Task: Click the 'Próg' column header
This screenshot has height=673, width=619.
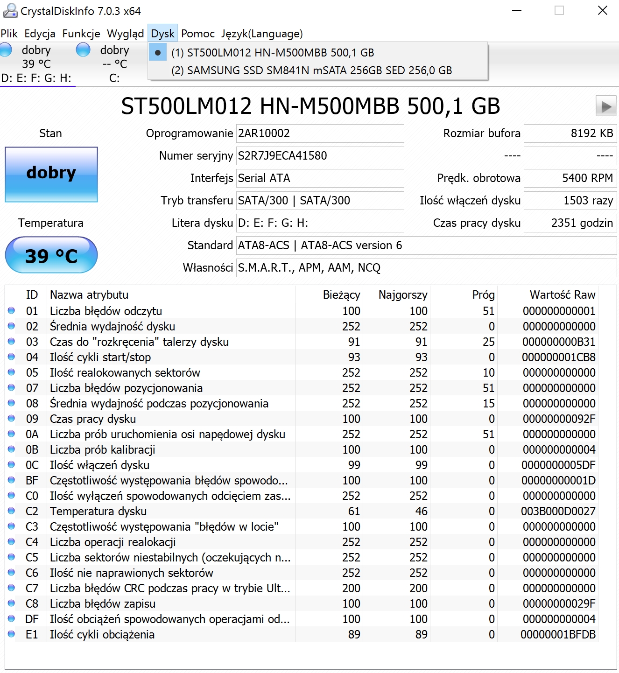Action: (x=464, y=295)
